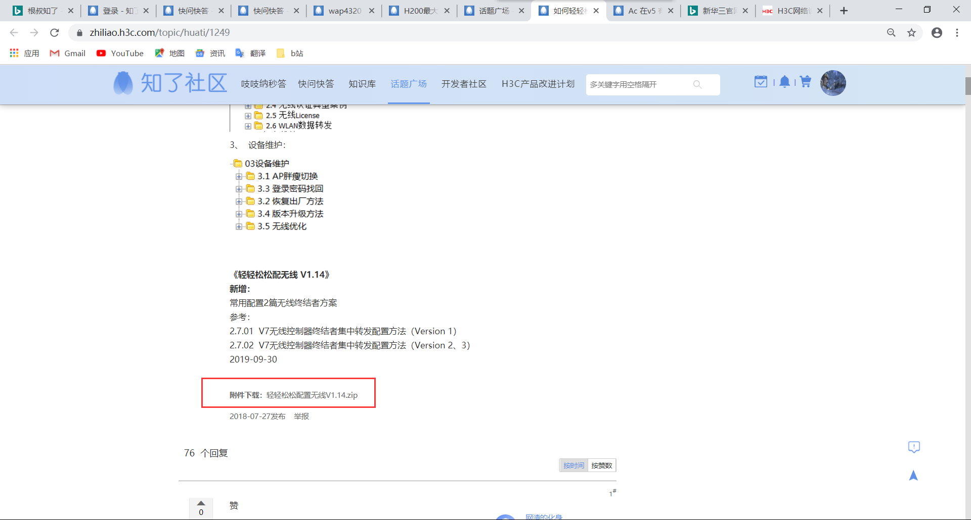The image size is (971, 520).
Task: Open the browser zoom magnifier icon
Action: tap(891, 33)
